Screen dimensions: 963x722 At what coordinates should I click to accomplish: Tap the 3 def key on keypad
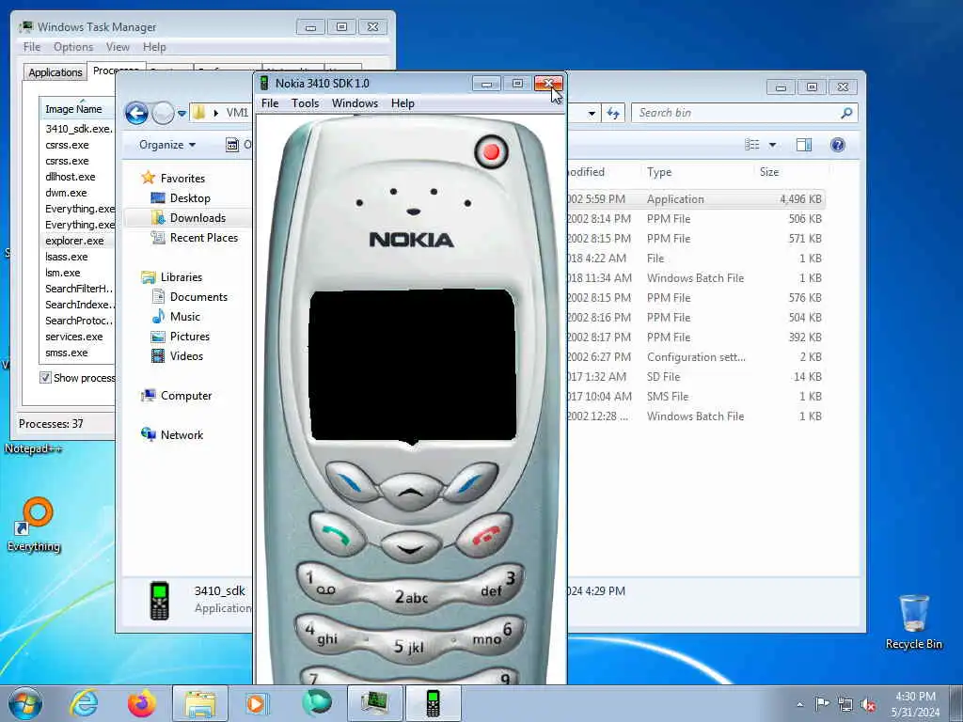(x=498, y=584)
